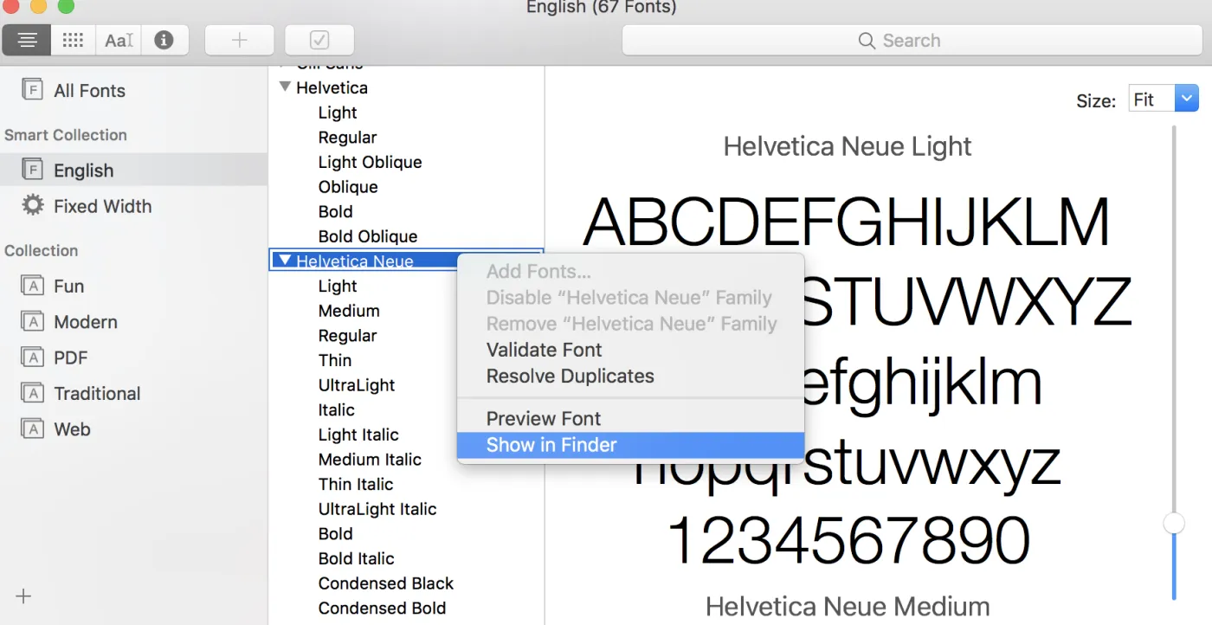Click the Helvetica Neue Medium preview heading
The width and height of the screenshot is (1212, 625).
click(848, 606)
